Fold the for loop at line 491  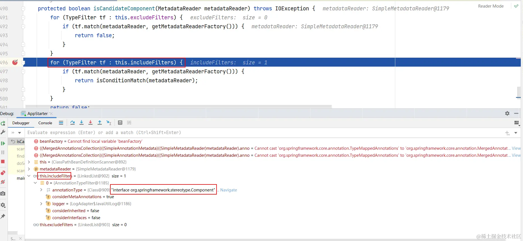(x=23, y=18)
